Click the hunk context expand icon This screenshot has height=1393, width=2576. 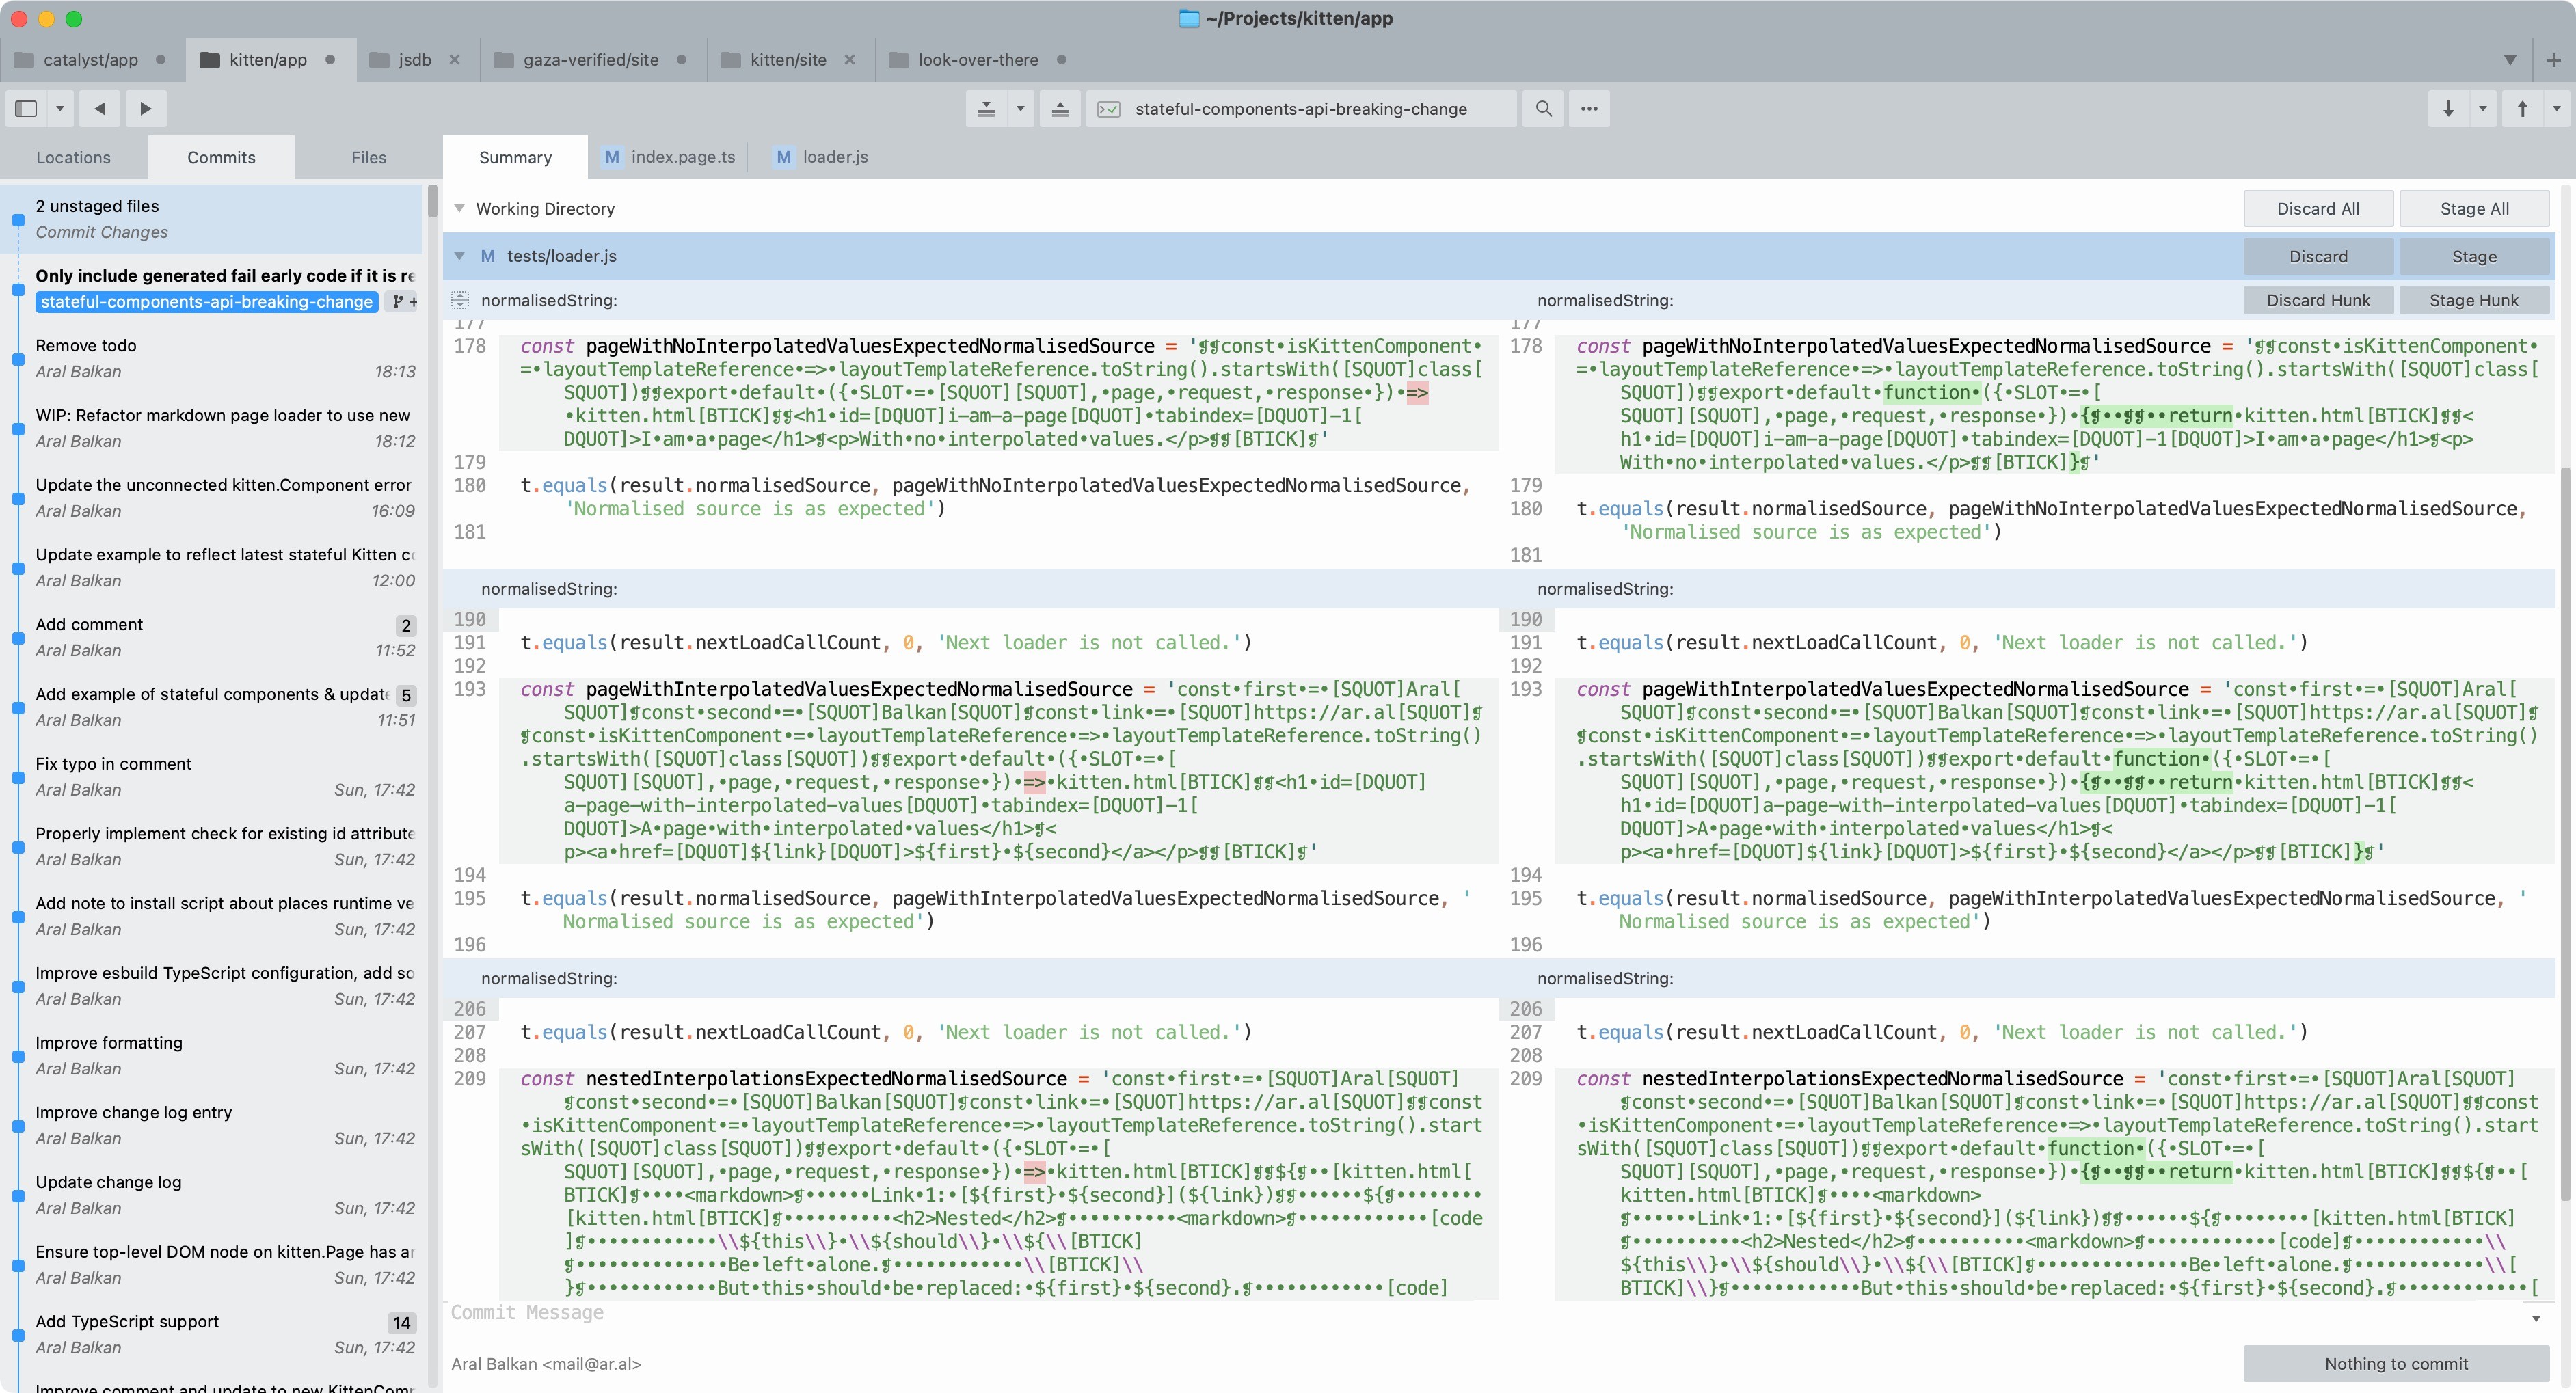click(x=460, y=300)
